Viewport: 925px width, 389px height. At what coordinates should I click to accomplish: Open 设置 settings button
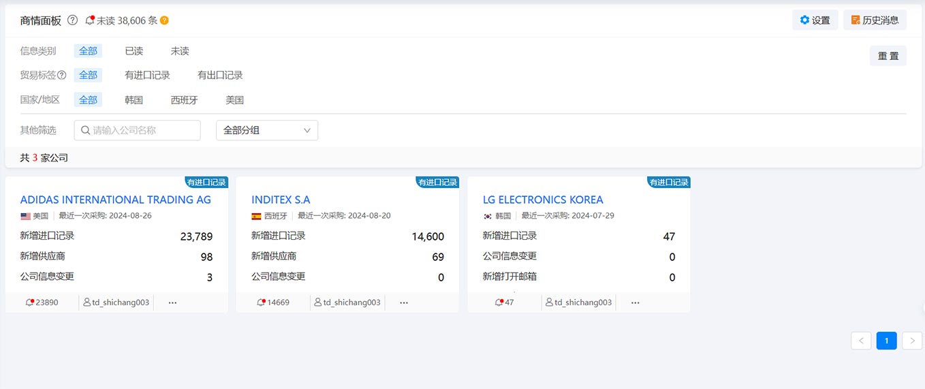[x=815, y=20]
